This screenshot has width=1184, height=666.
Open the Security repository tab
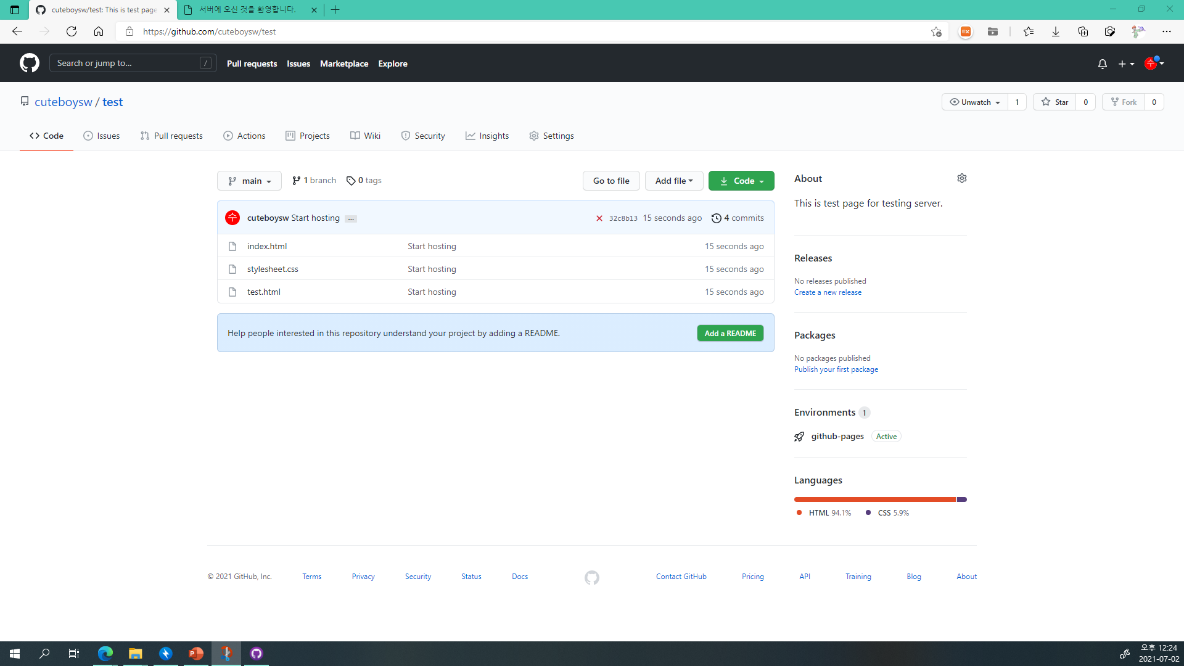[x=423, y=136]
